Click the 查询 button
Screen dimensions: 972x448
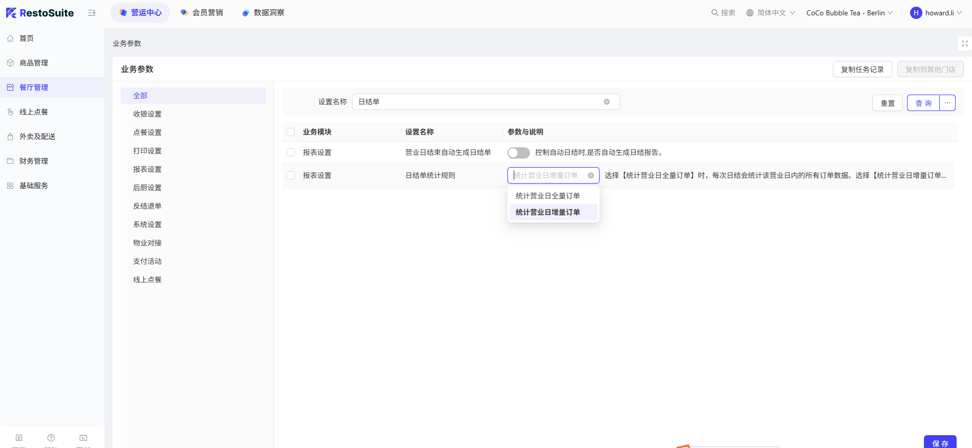click(x=923, y=103)
